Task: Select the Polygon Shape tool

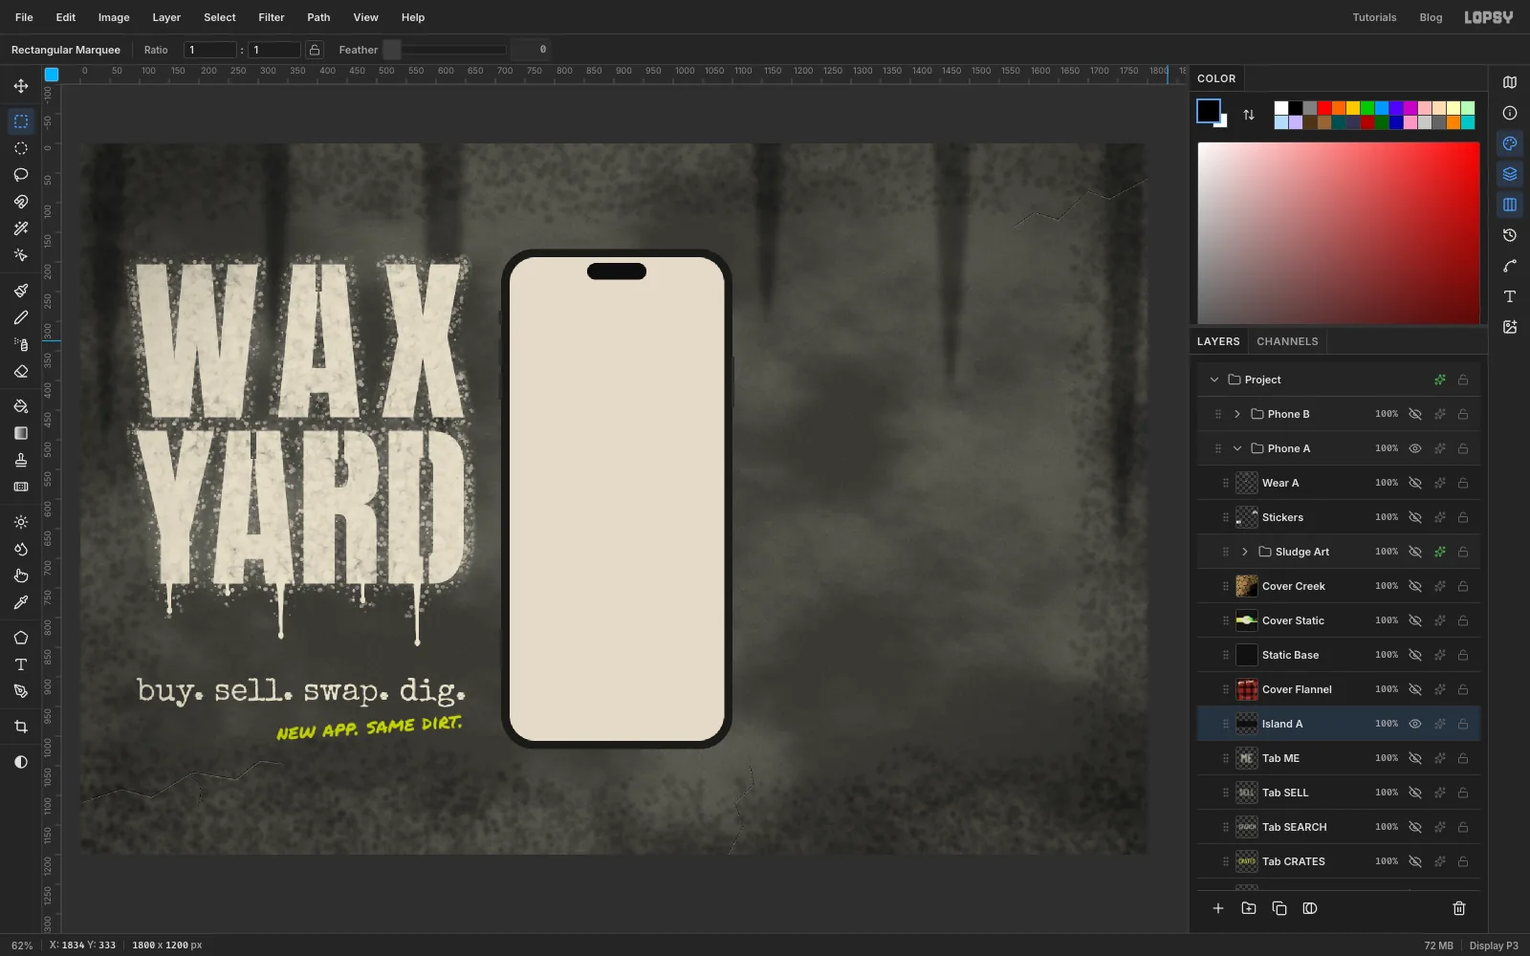Action: (21, 638)
